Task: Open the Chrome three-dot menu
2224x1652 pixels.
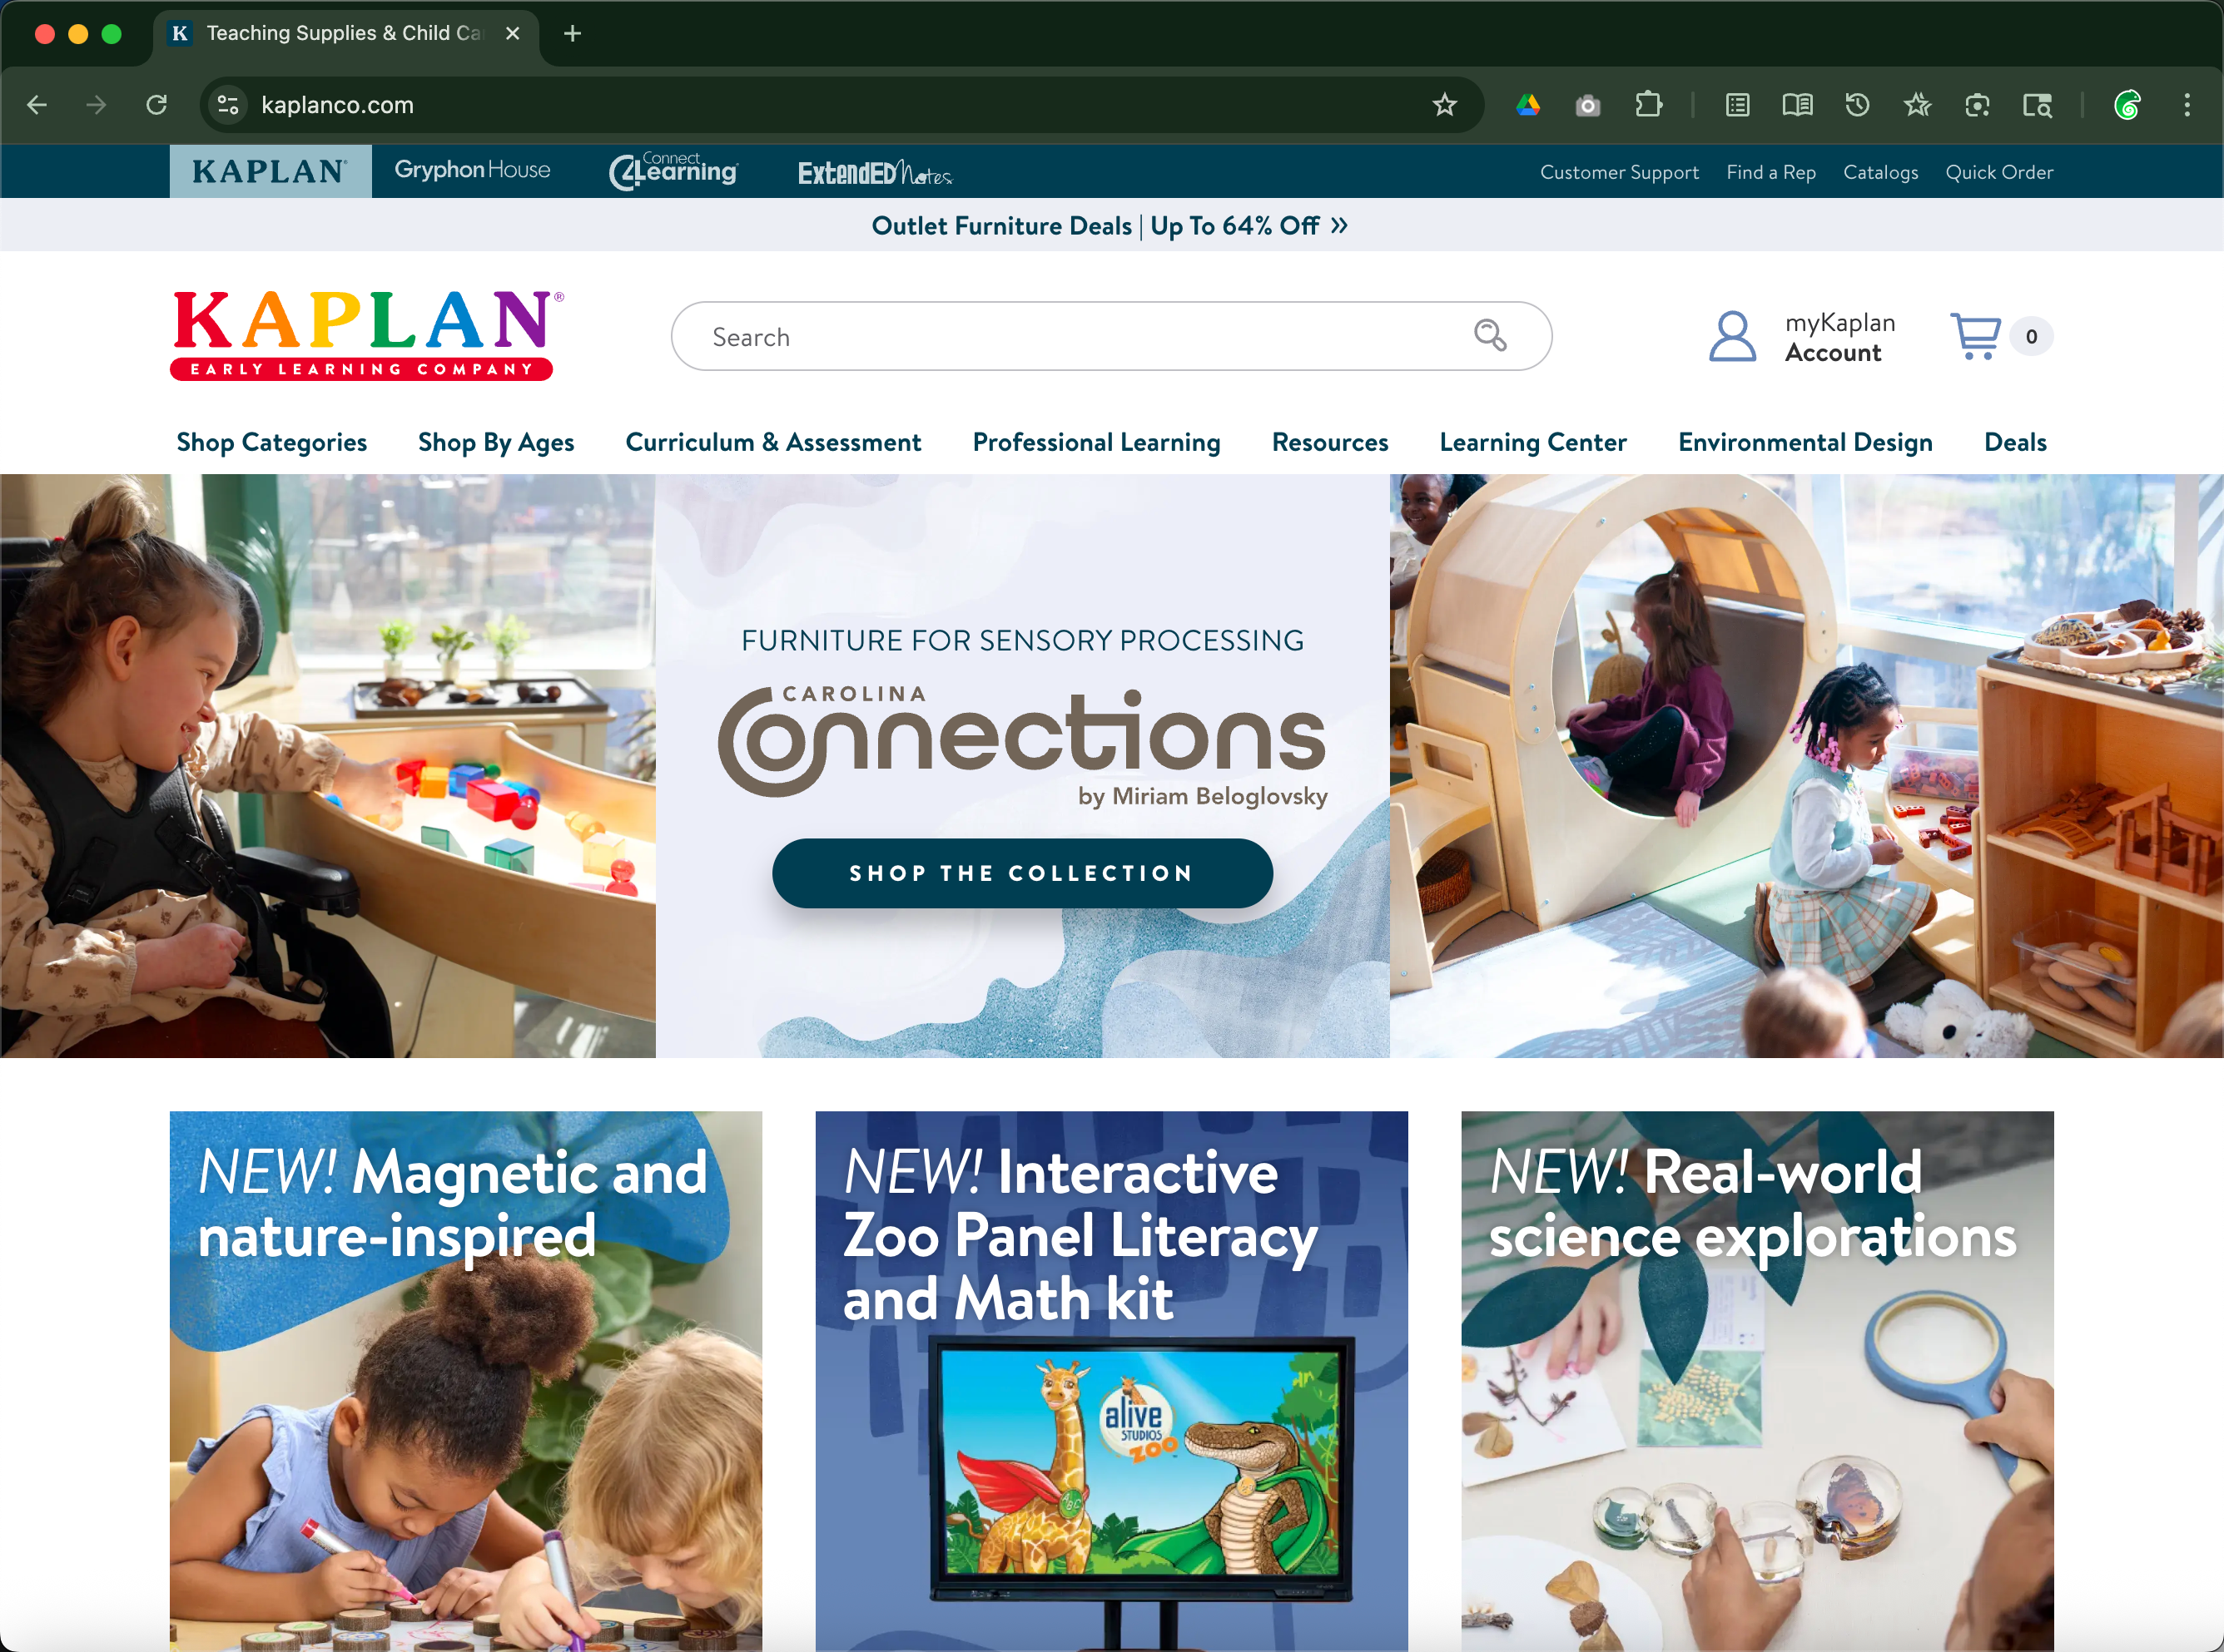Action: click(2187, 105)
